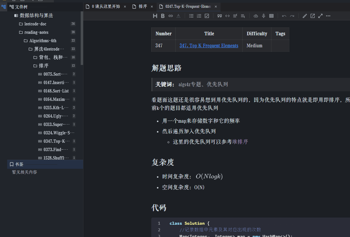Open the more options ellipsis in the toolbar

[328, 16]
